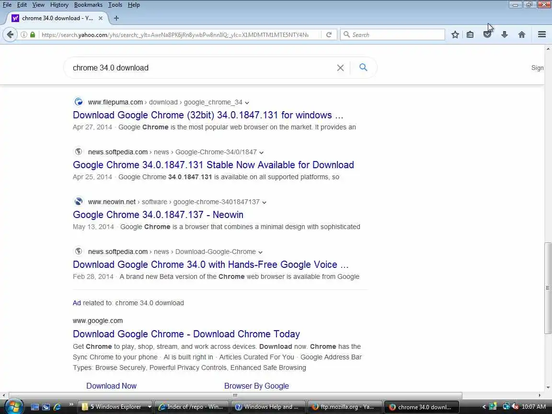Close the chrome 34.0 download tab
Screen dimensions: 552x414
101,18
